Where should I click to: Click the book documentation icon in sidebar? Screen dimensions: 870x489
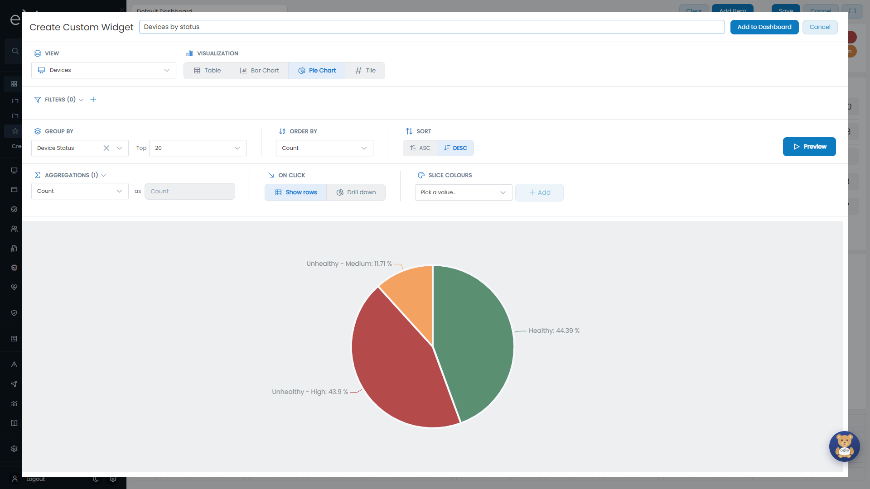tap(14, 423)
